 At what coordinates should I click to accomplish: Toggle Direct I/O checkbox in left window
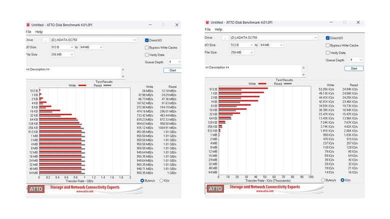(x=146, y=40)
